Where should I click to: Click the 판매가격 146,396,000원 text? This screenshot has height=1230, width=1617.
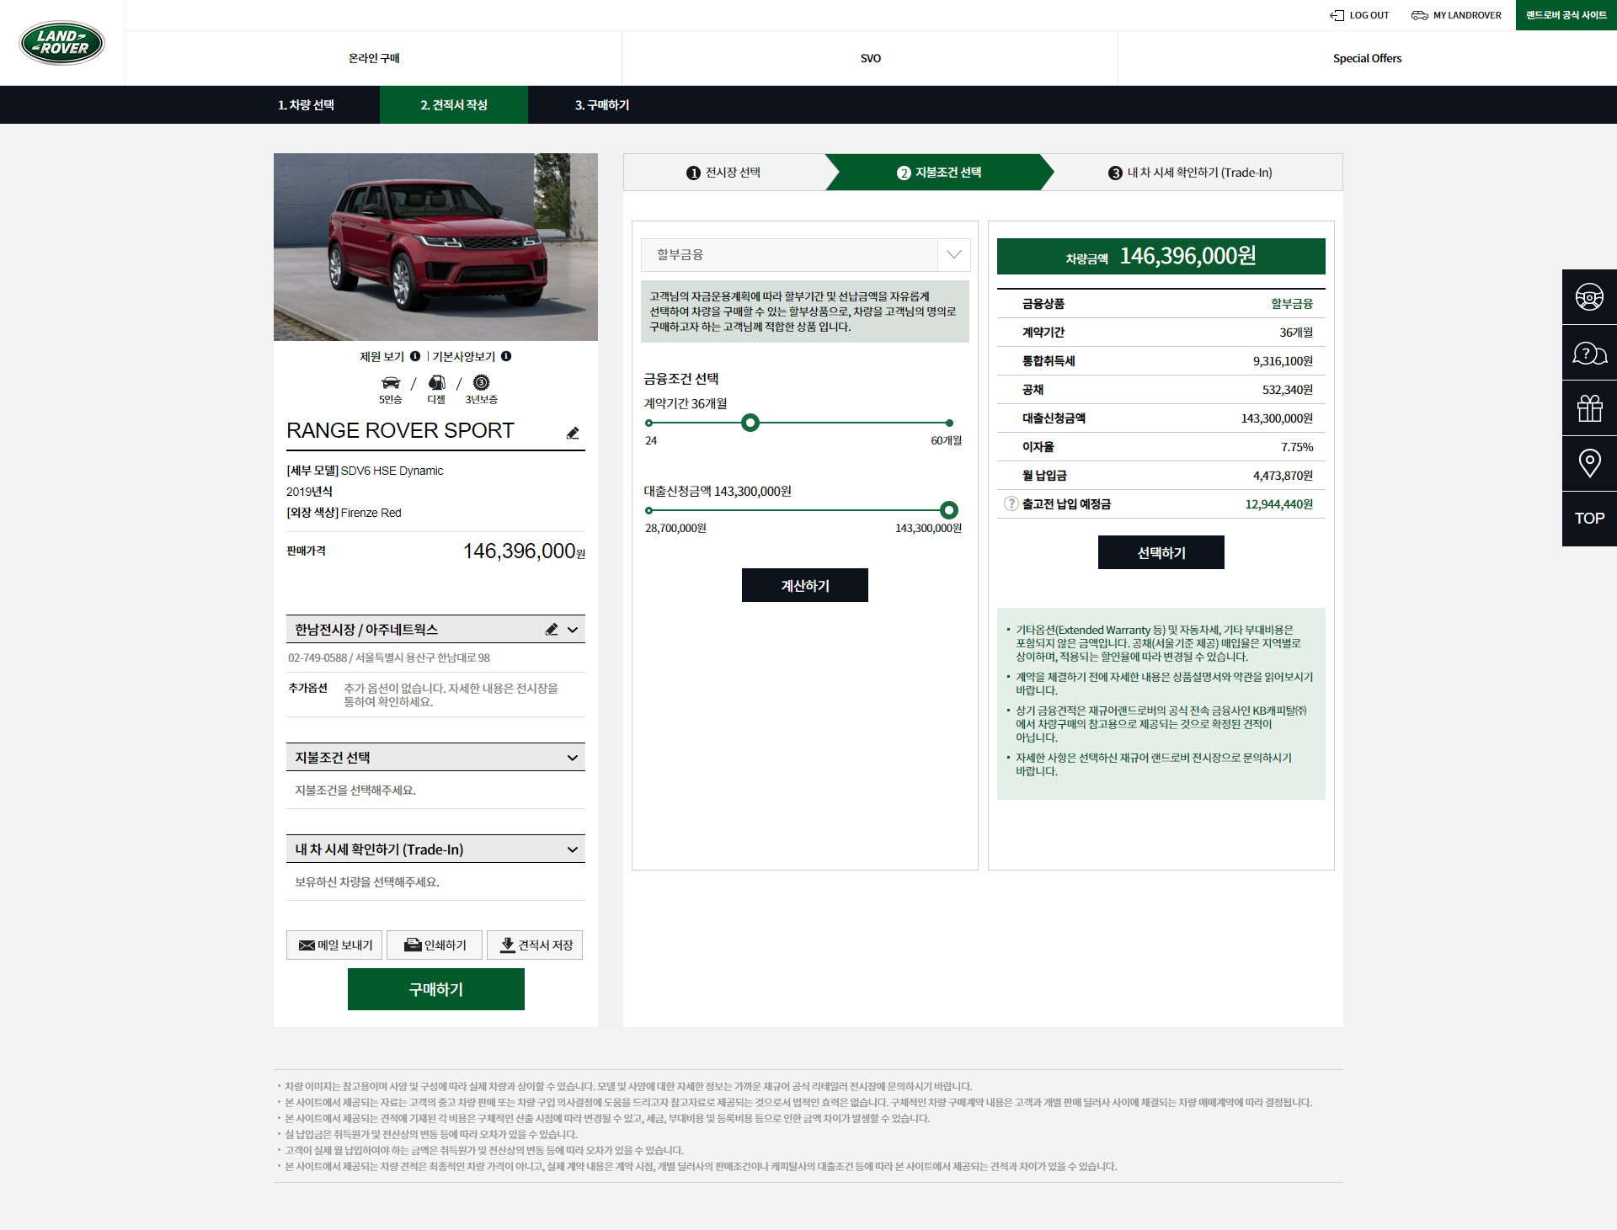click(524, 551)
